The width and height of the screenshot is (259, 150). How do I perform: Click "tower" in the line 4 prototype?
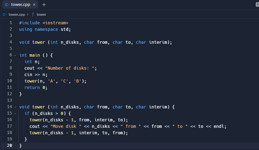pos(39,42)
